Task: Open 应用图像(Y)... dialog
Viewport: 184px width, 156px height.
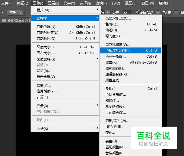Action: [x=65, y=91]
